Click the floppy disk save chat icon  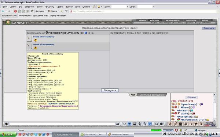tap(135, 124)
